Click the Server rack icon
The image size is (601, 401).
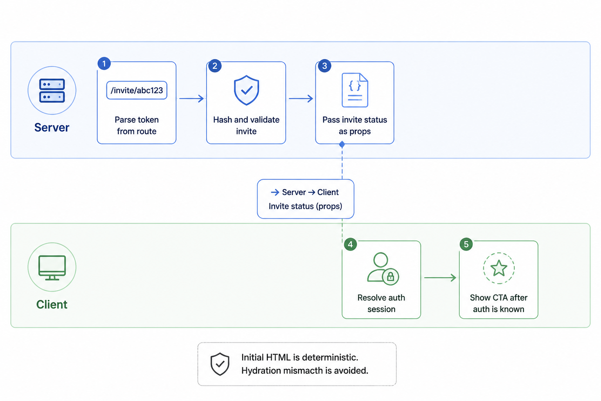pyautogui.click(x=52, y=90)
